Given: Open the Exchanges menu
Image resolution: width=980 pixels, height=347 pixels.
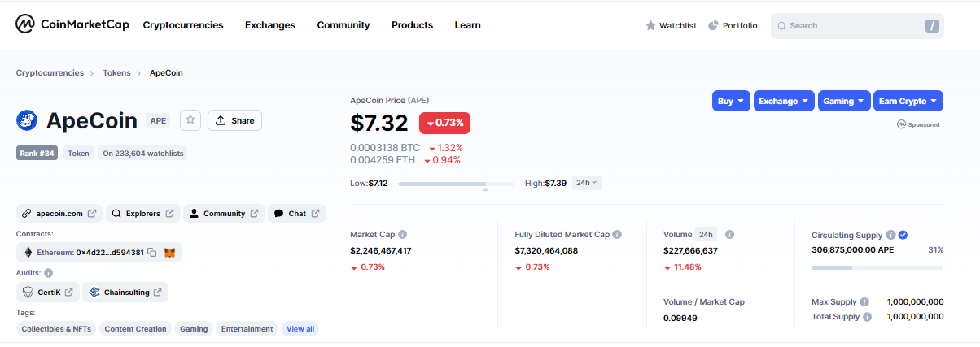Looking at the screenshot, I should click(x=270, y=25).
